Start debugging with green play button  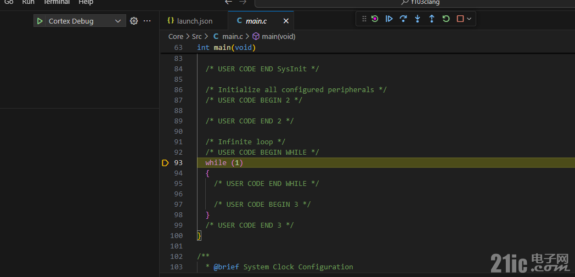tap(40, 21)
